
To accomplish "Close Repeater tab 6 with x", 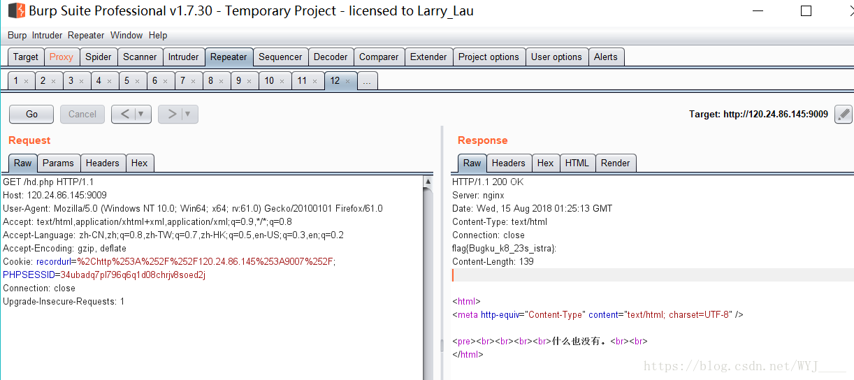I will click(x=165, y=81).
